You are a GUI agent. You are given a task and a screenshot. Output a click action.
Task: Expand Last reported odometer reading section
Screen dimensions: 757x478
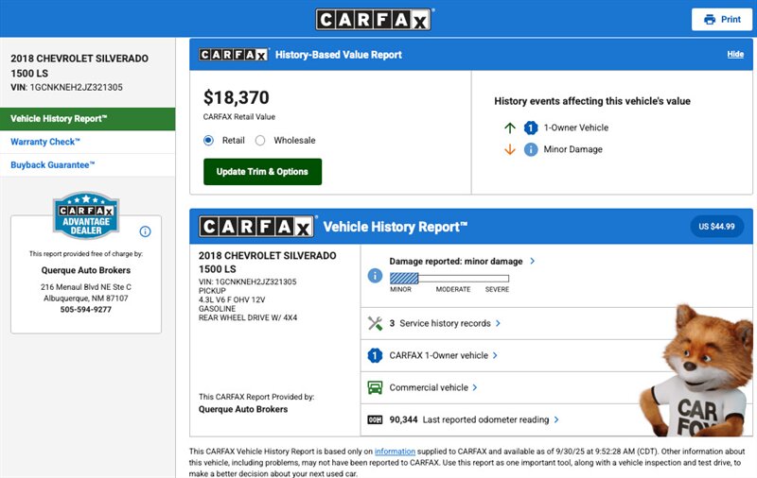click(556, 419)
